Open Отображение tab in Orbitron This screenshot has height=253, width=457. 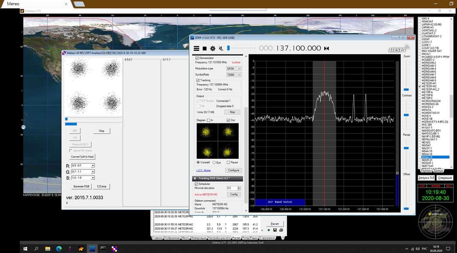pos(172,238)
